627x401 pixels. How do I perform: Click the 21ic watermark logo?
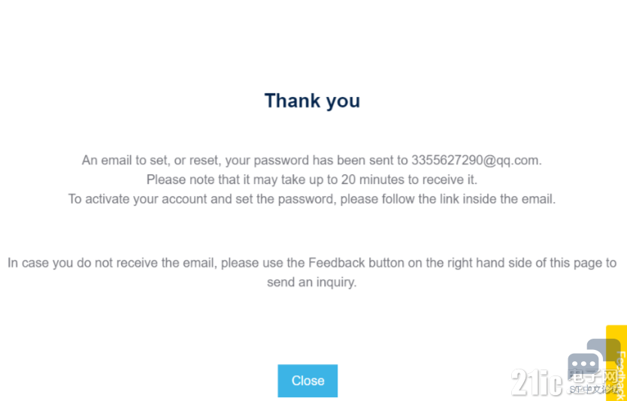(536, 383)
